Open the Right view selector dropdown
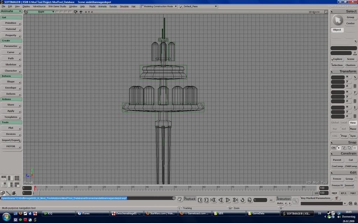The height and width of the screenshot is (223, 358). click(x=41, y=11)
